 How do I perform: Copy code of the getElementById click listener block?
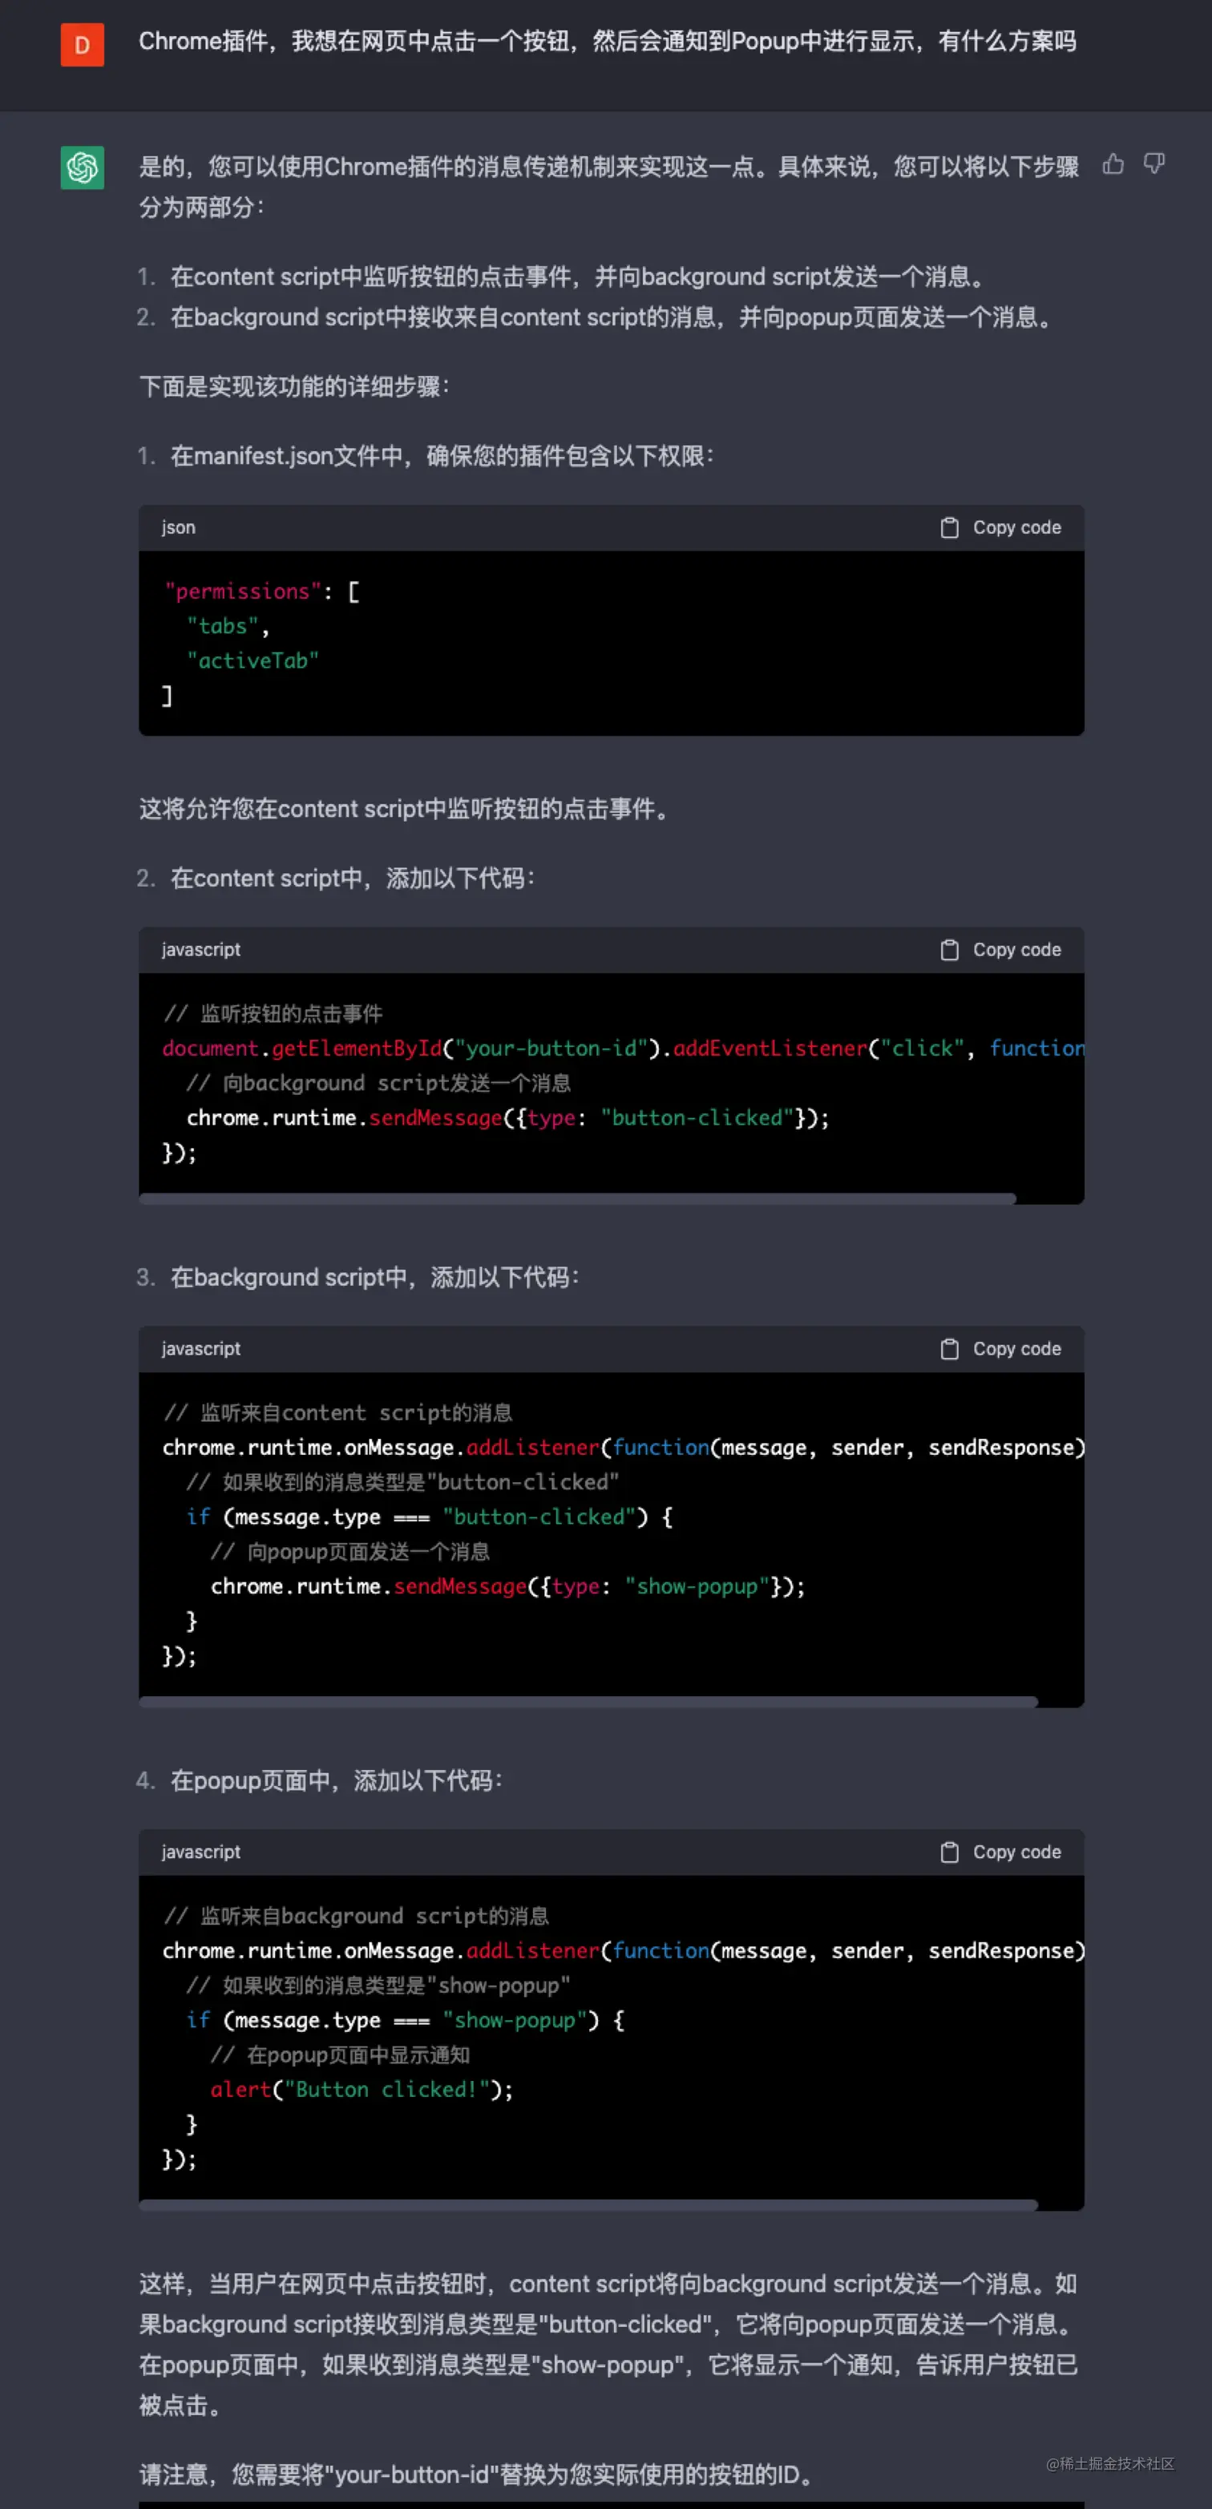(x=1000, y=950)
